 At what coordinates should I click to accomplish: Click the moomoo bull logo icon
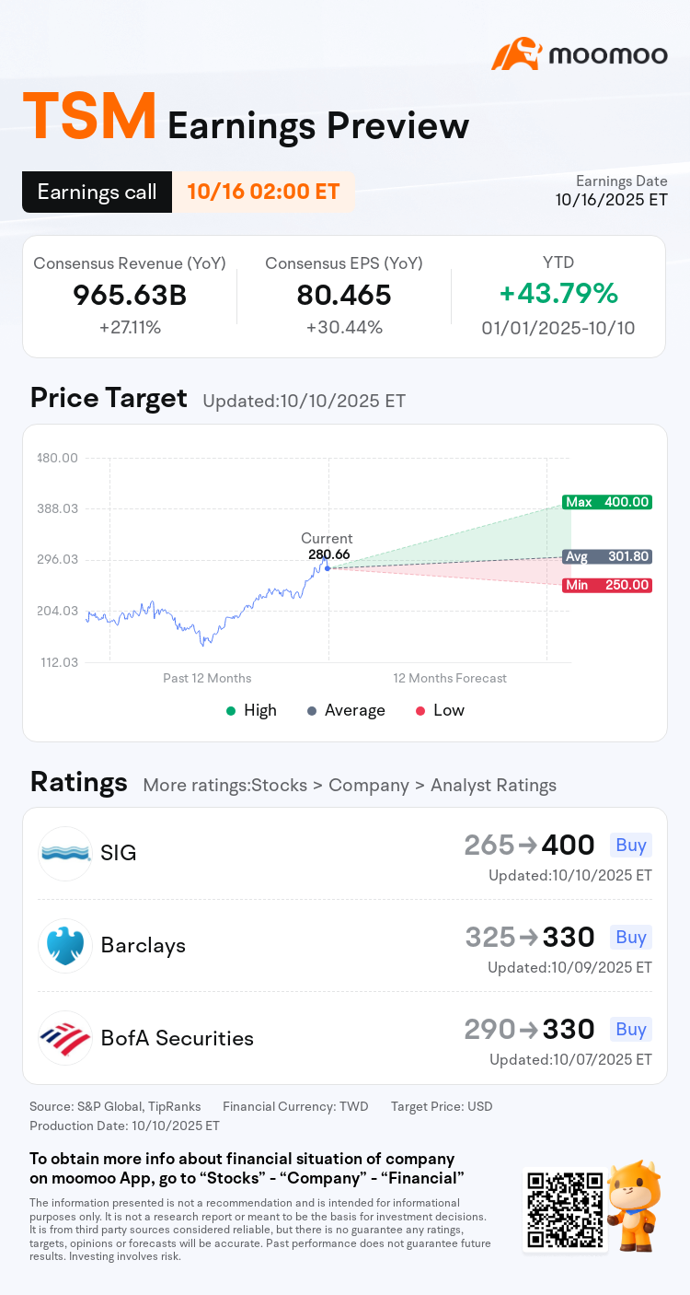(515, 54)
